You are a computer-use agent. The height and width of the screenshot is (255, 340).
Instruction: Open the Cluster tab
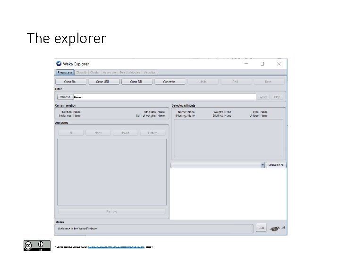(x=95, y=72)
